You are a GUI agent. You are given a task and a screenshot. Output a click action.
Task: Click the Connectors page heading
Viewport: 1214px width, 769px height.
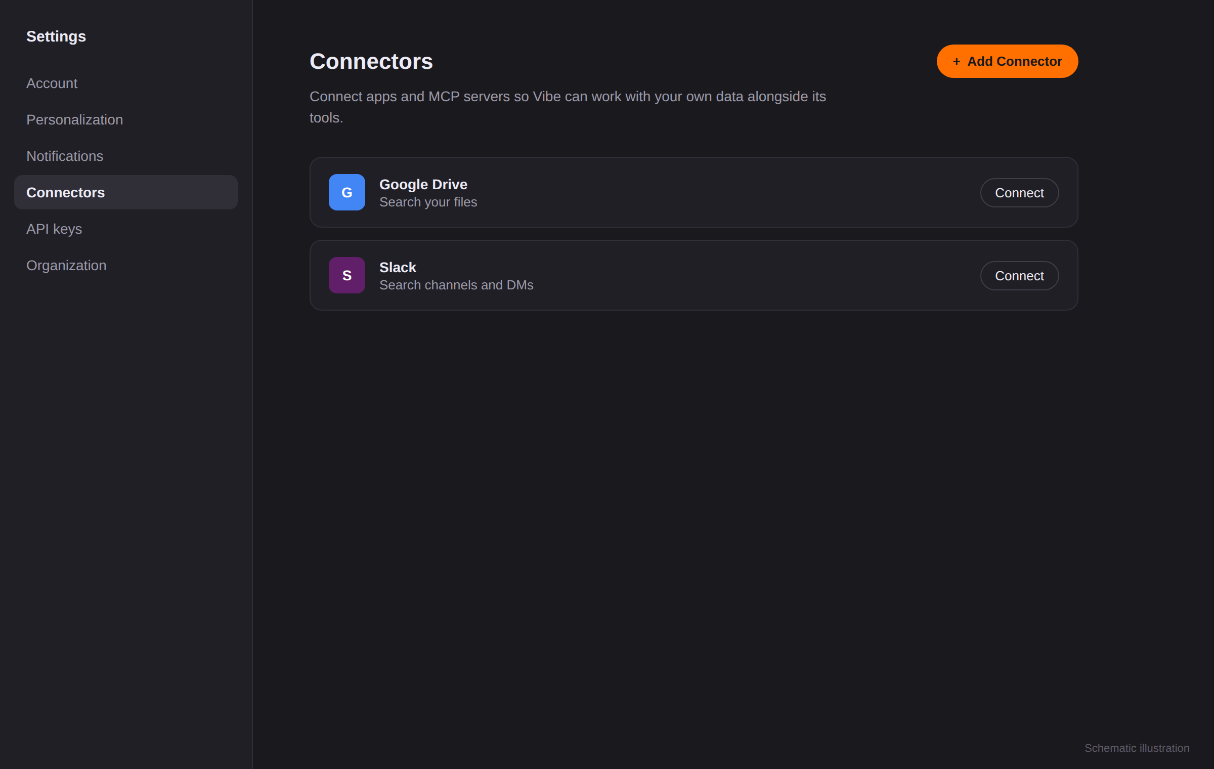pyautogui.click(x=371, y=61)
